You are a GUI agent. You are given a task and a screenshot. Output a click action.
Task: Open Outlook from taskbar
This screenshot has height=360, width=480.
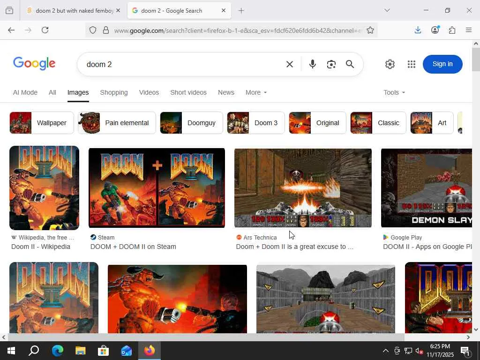click(x=126, y=351)
